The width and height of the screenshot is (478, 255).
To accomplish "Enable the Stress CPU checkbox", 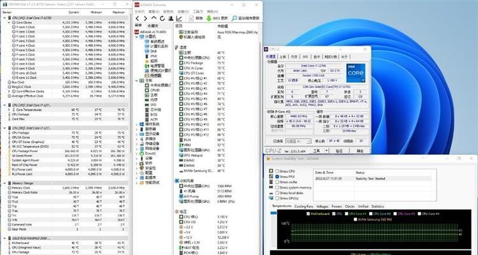I will [277, 171].
